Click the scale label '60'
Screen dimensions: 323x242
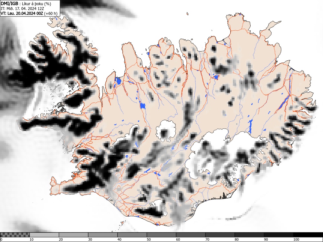pyautogui.click(x=178, y=239)
